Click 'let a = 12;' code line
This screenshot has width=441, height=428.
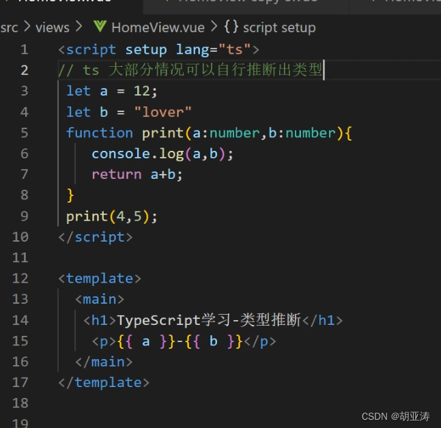[x=112, y=91]
